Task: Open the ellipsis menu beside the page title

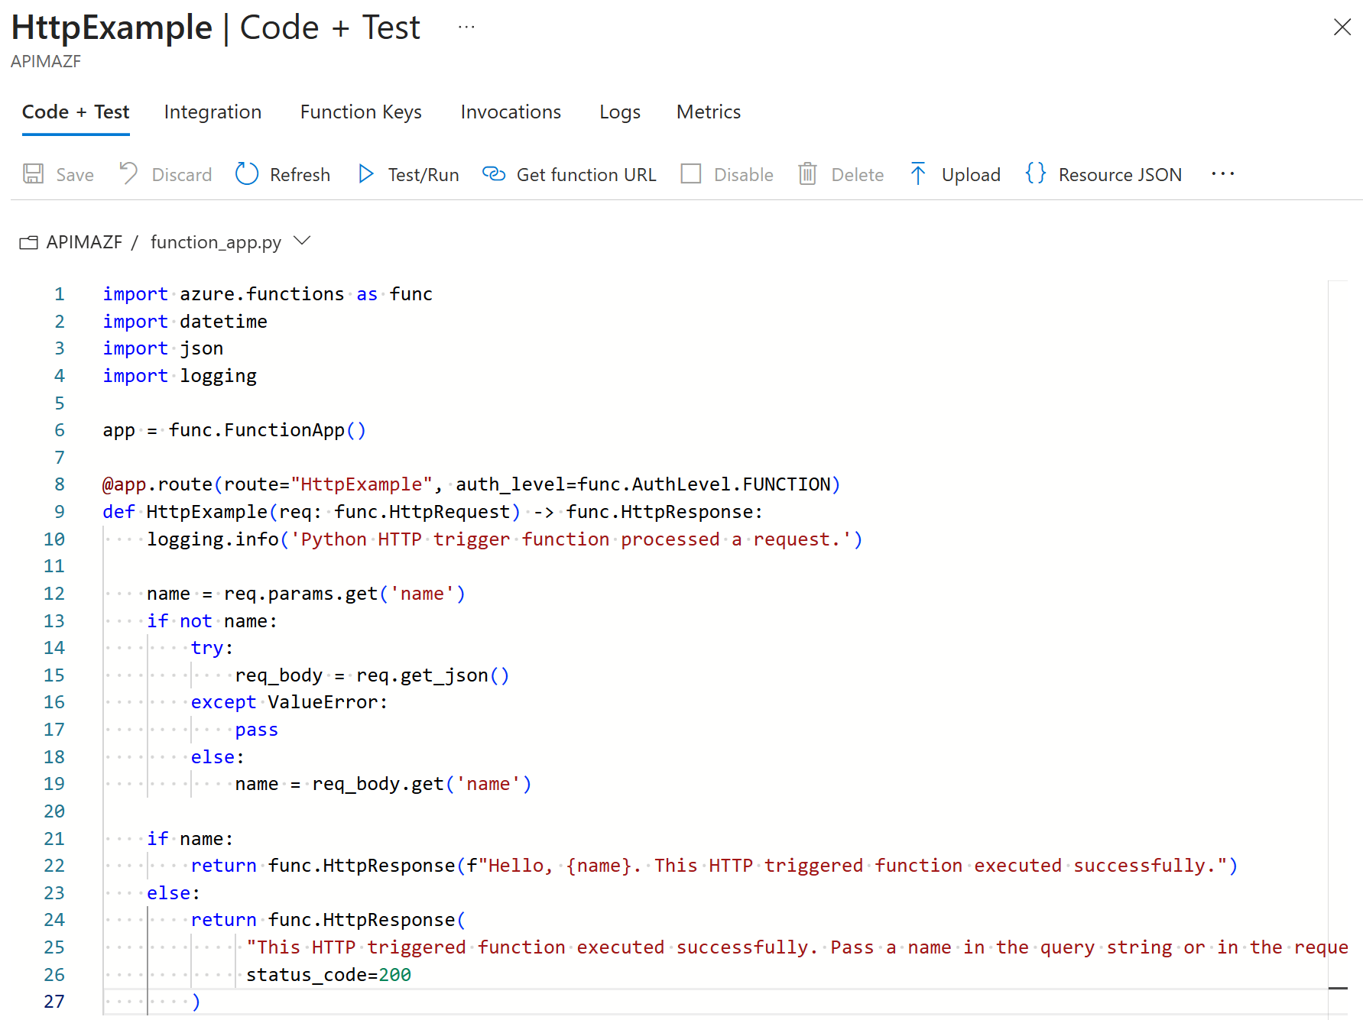Action: 466,28
